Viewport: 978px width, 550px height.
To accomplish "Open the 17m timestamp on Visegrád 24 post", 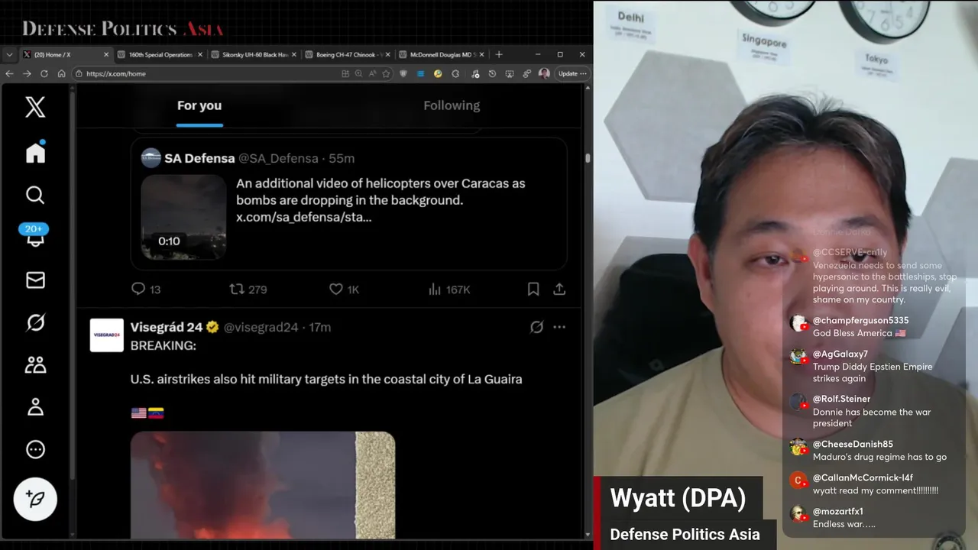I will click(320, 327).
